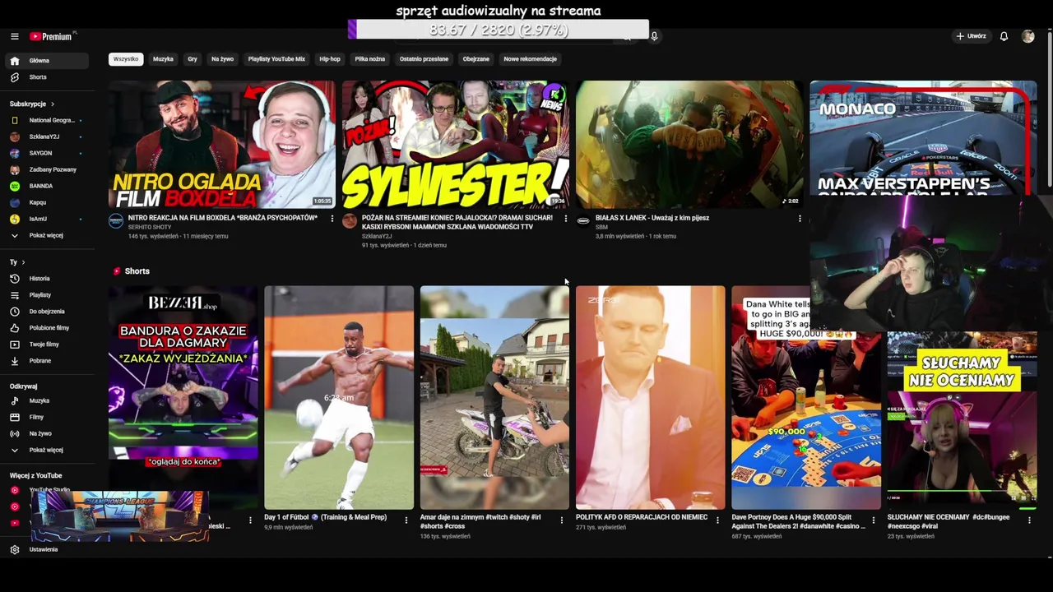Expand Pokaż więcej under subscriptions
This screenshot has height=592, width=1053.
pos(46,235)
